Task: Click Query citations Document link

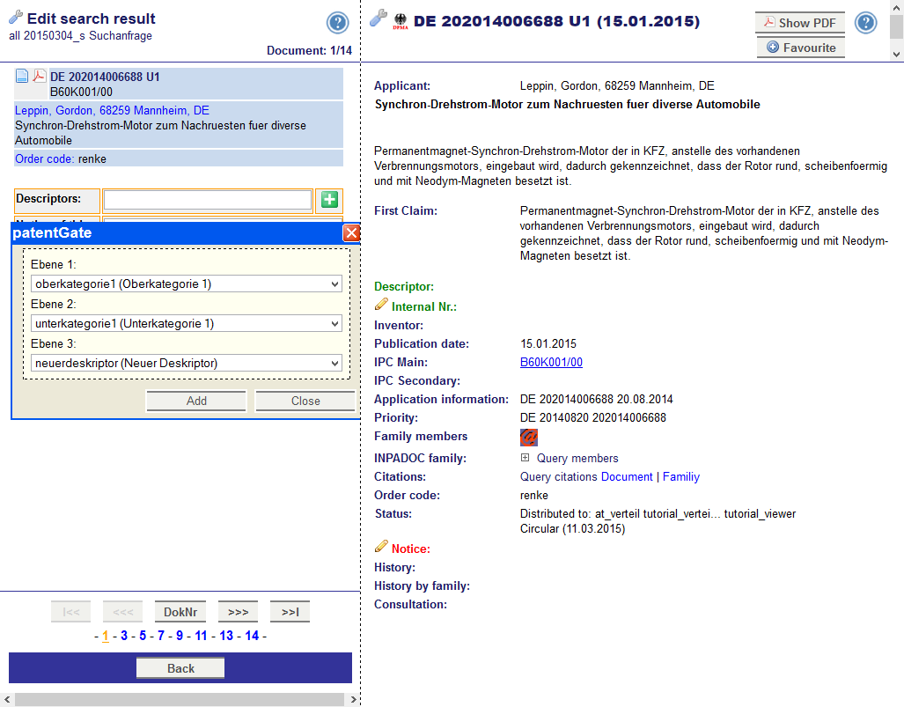Action: (x=627, y=477)
